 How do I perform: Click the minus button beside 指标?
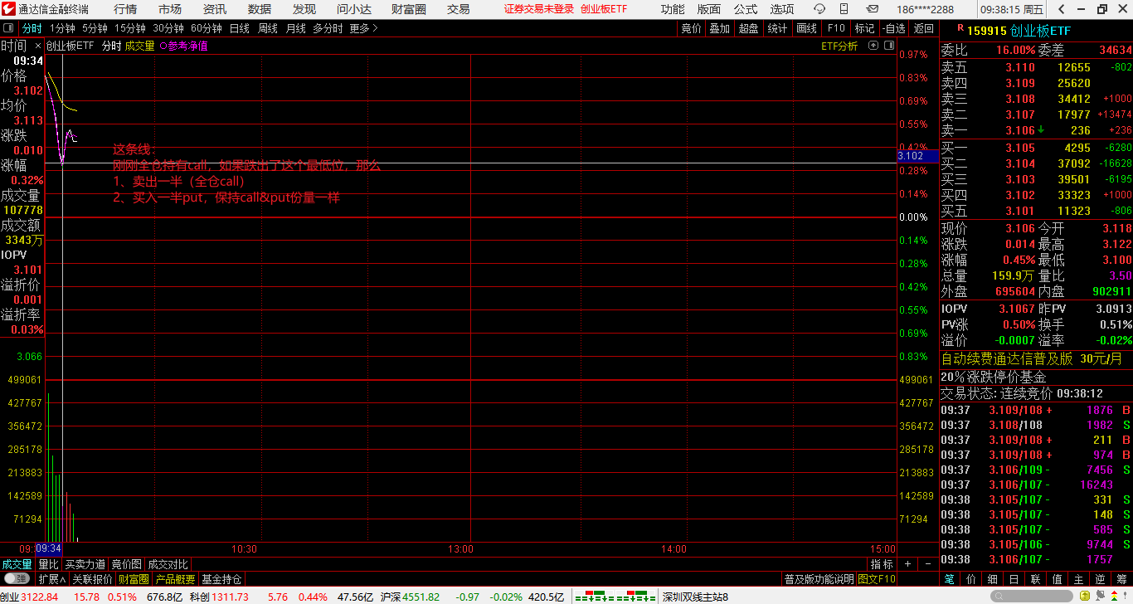(x=926, y=564)
